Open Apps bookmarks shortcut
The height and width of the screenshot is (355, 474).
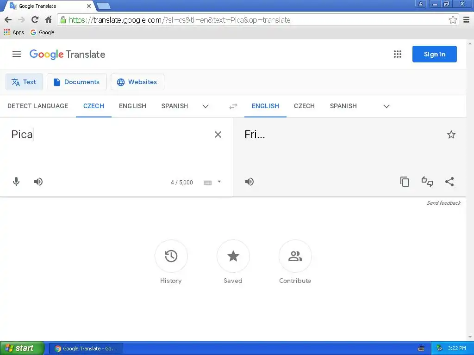tap(13, 32)
